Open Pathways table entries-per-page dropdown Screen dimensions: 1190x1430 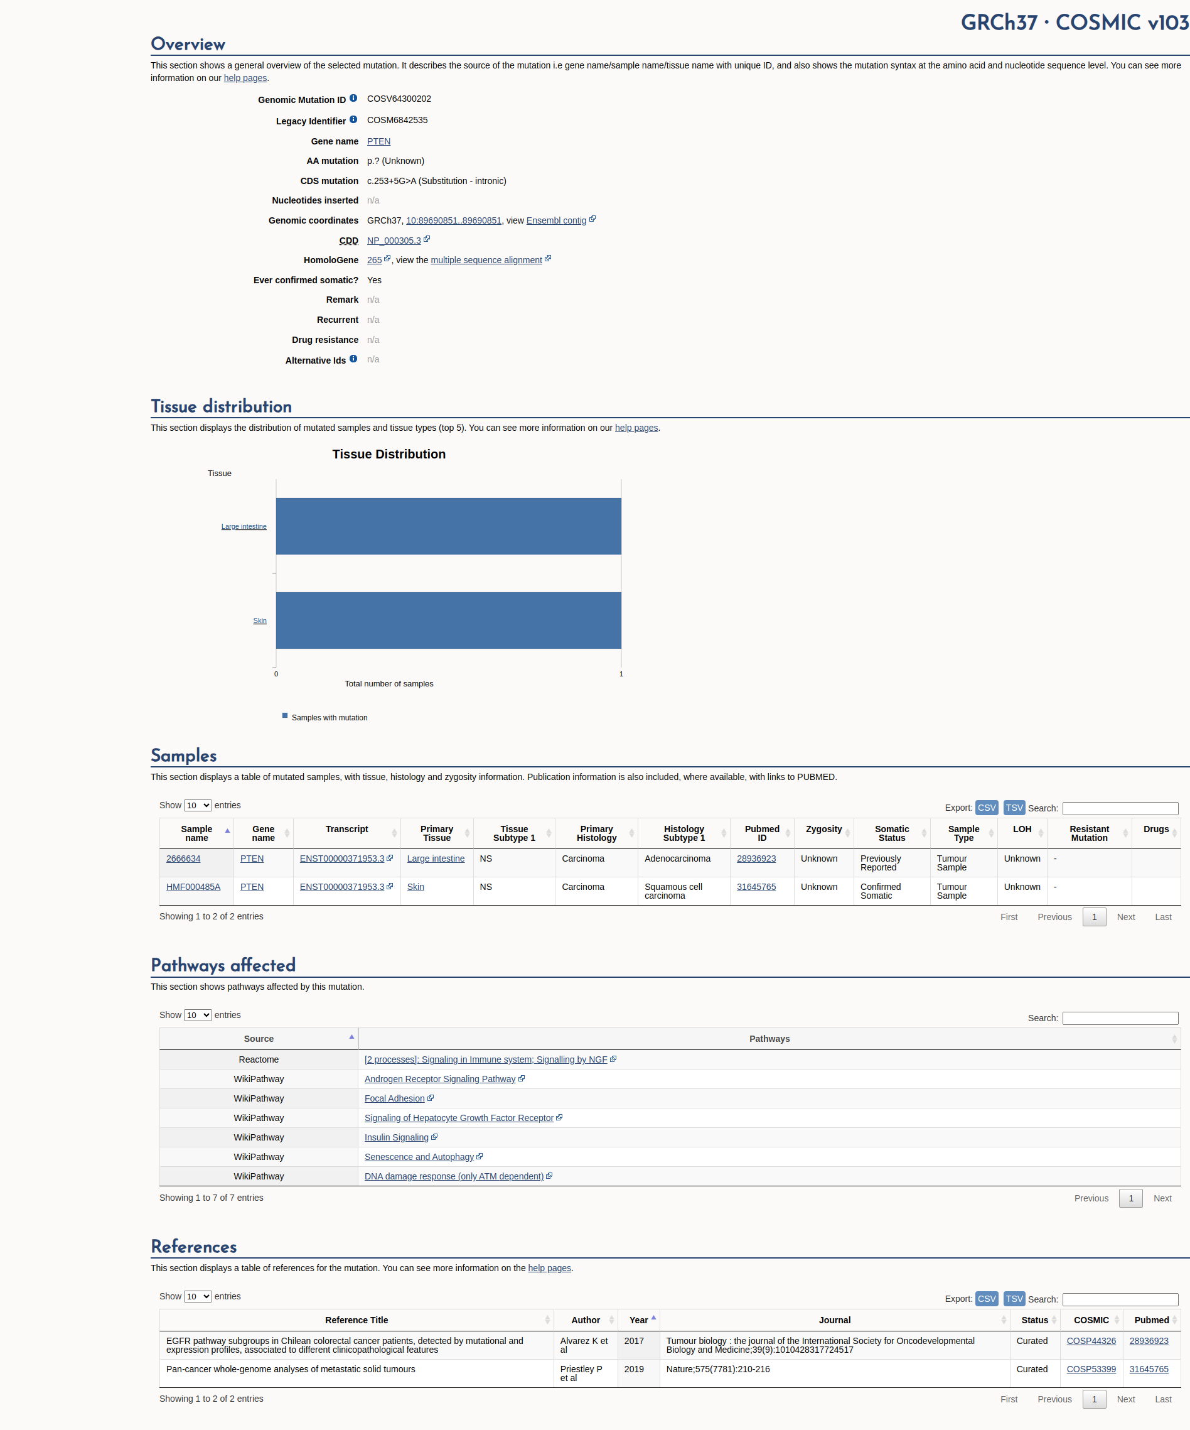tap(198, 1016)
